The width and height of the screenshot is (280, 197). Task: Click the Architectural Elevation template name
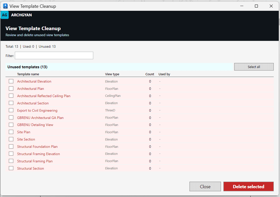pos(34,81)
